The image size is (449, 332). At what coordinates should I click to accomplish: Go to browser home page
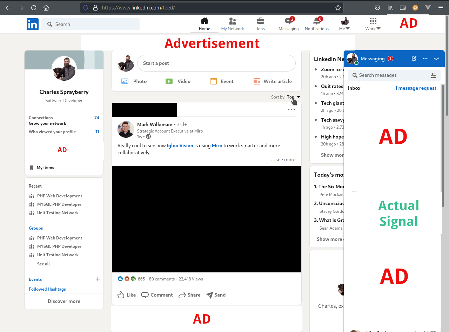pyautogui.click(x=46, y=7)
